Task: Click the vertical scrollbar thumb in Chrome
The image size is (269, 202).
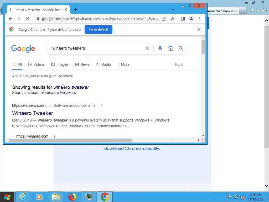Action: click(x=203, y=47)
